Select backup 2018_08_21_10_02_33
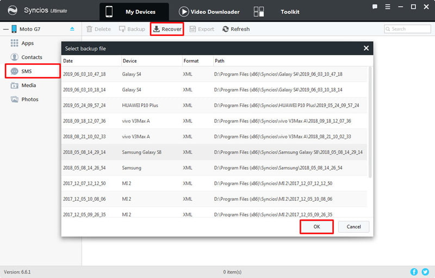The height and width of the screenshot is (278, 435). pos(214,137)
